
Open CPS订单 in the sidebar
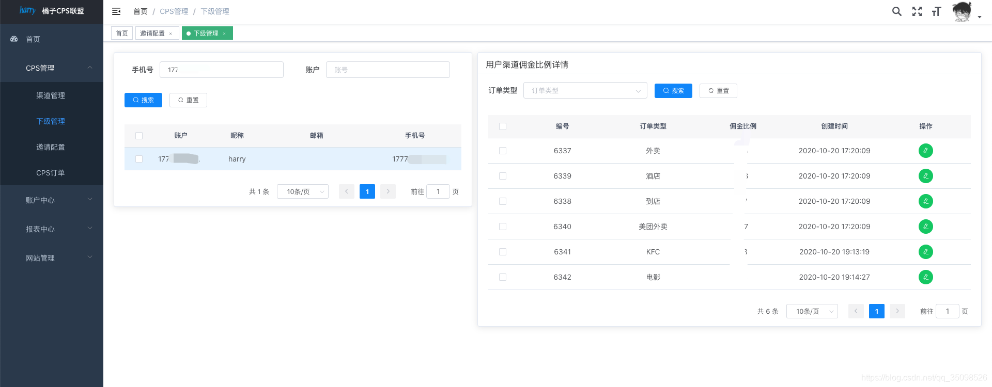coord(52,173)
